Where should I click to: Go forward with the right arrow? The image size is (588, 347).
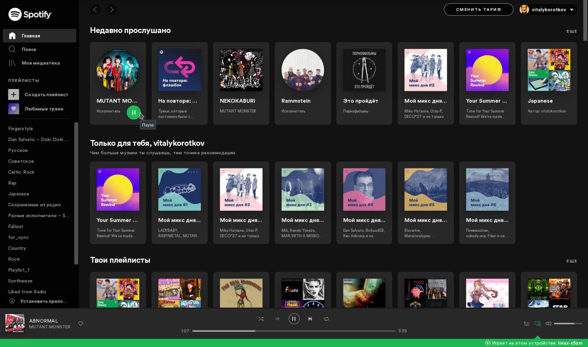click(x=111, y=9)
